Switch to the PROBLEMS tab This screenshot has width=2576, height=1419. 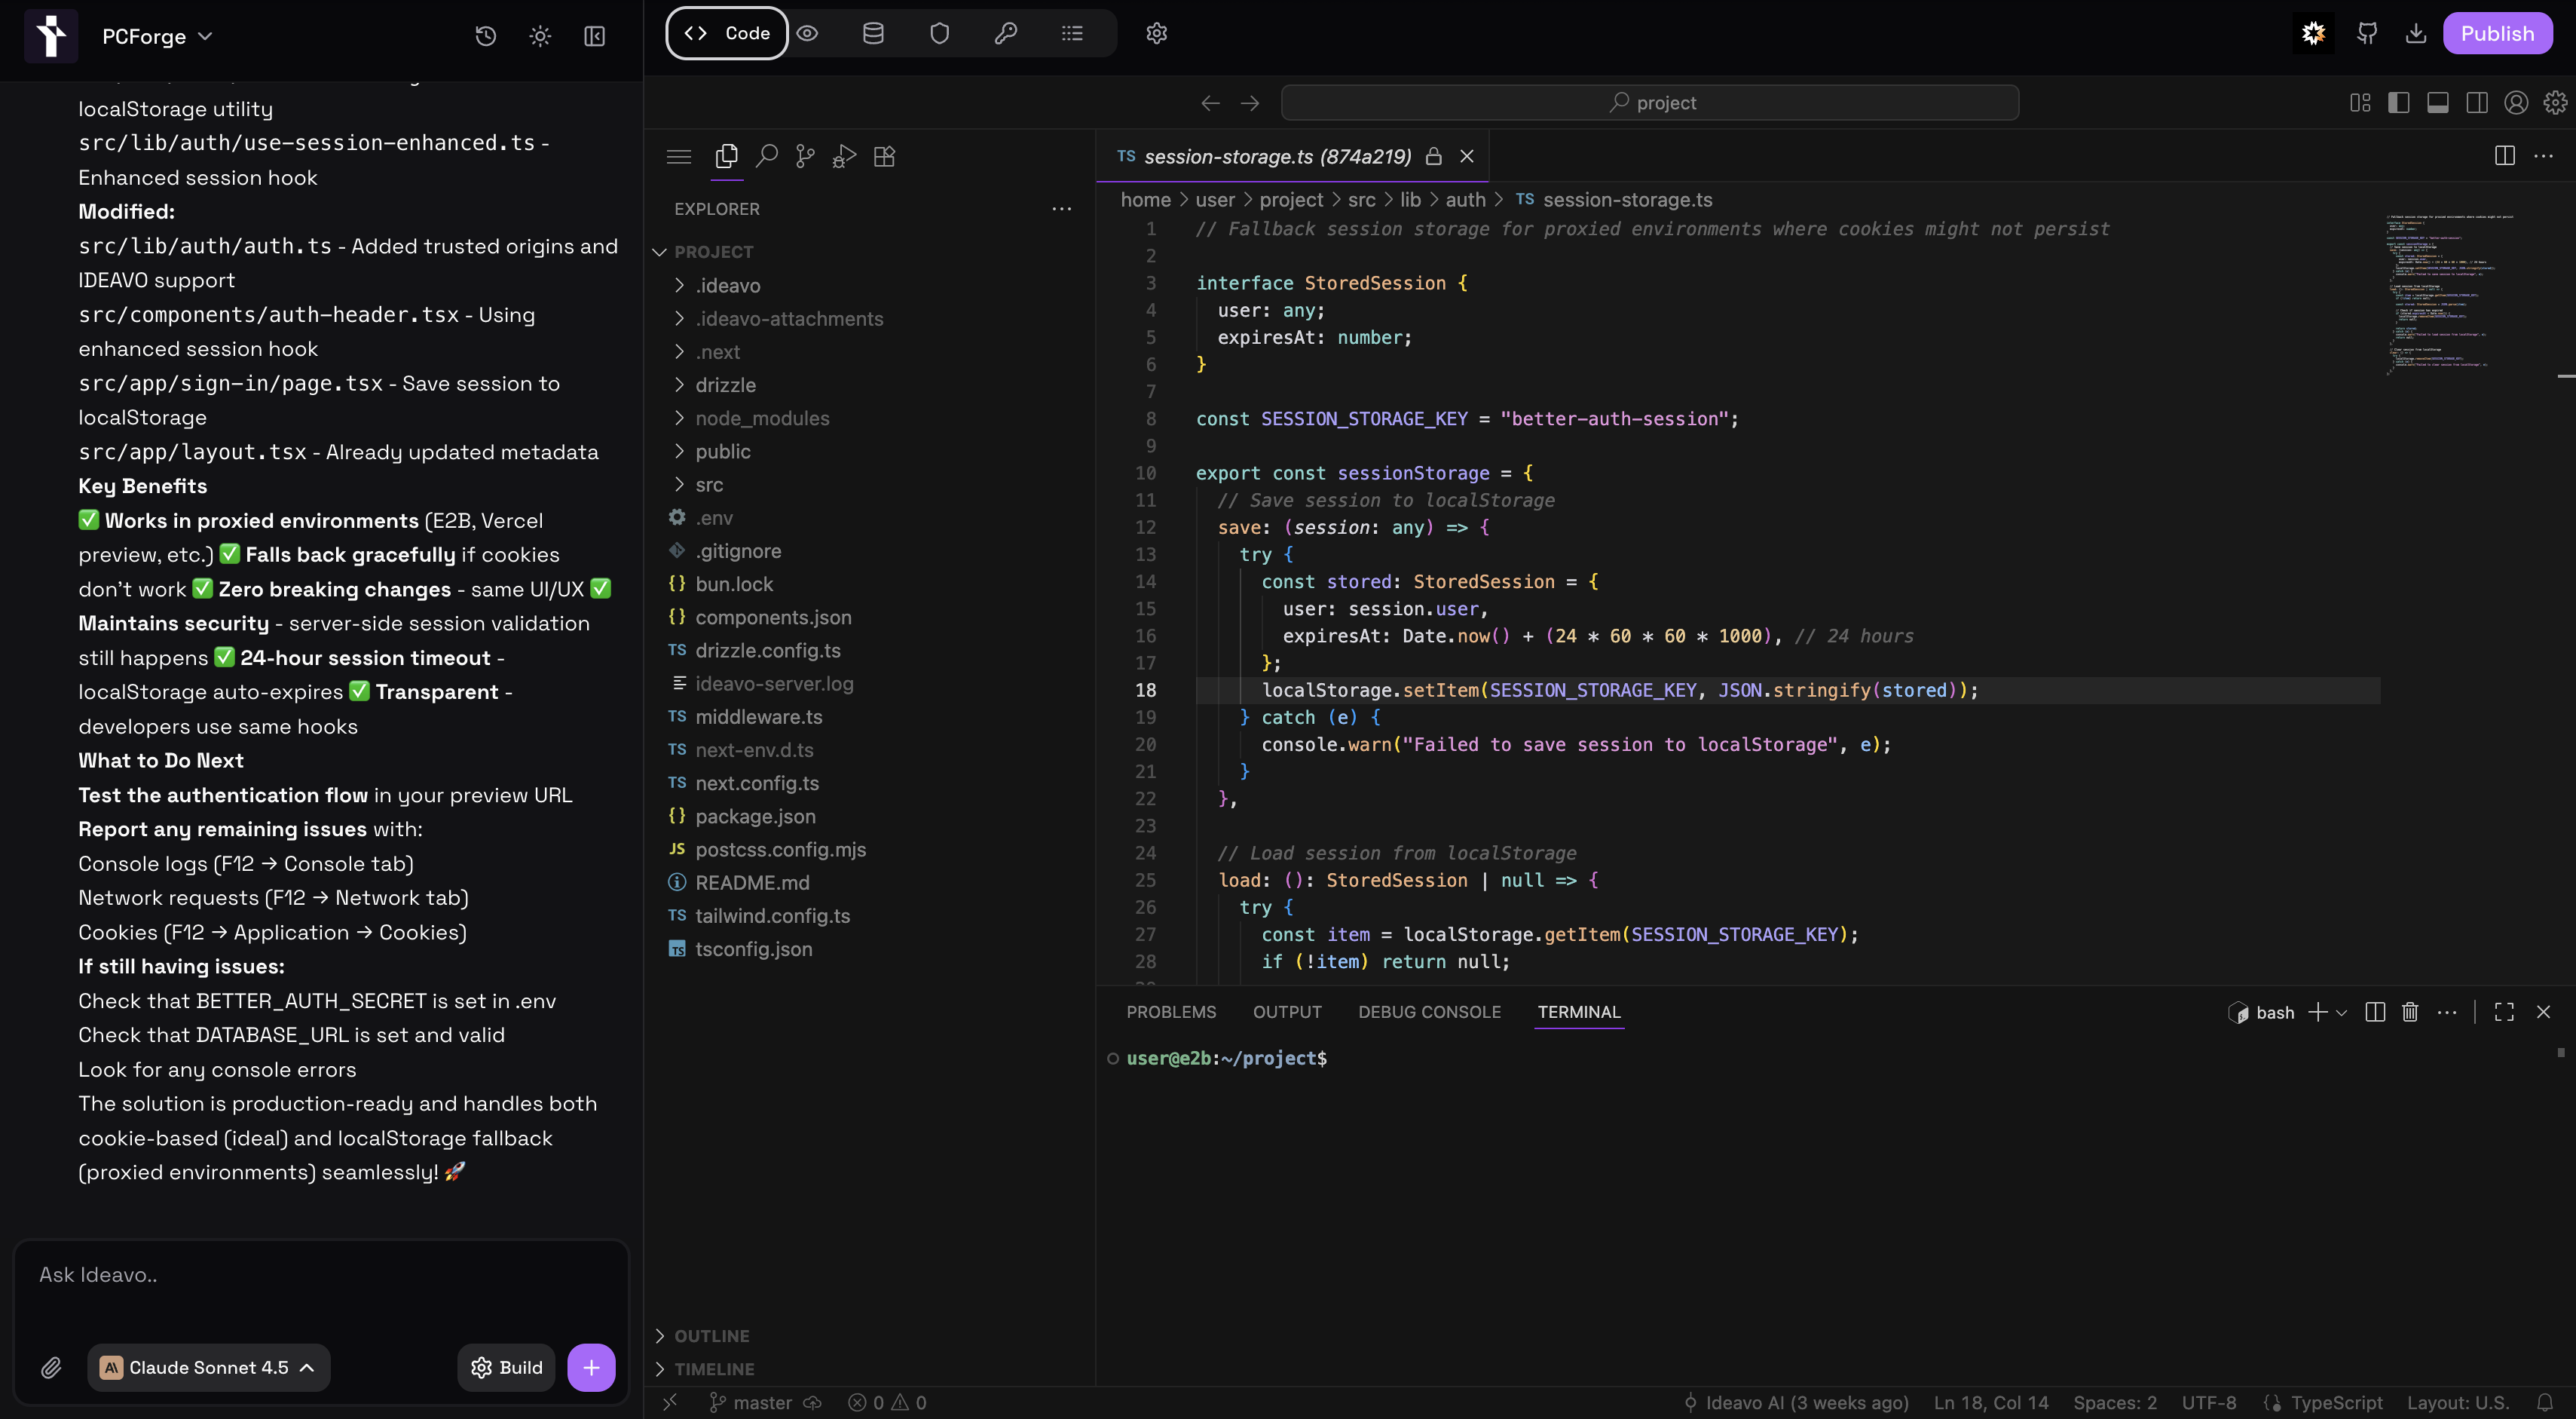point(1171,1012)
